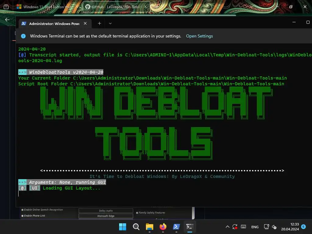Open Firefox from the taskbar
312x234 pixels.
[163, 227]
